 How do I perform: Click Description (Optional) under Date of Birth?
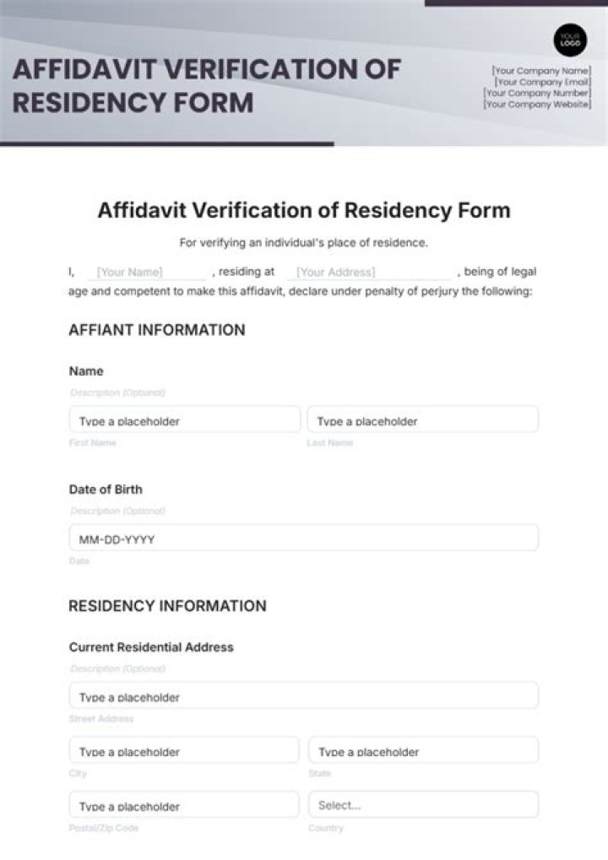[x=117, y=511]
